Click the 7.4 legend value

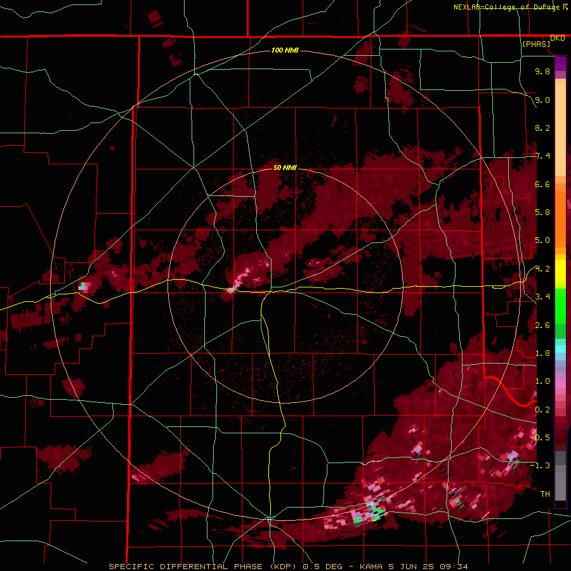[x=542, y=156]
